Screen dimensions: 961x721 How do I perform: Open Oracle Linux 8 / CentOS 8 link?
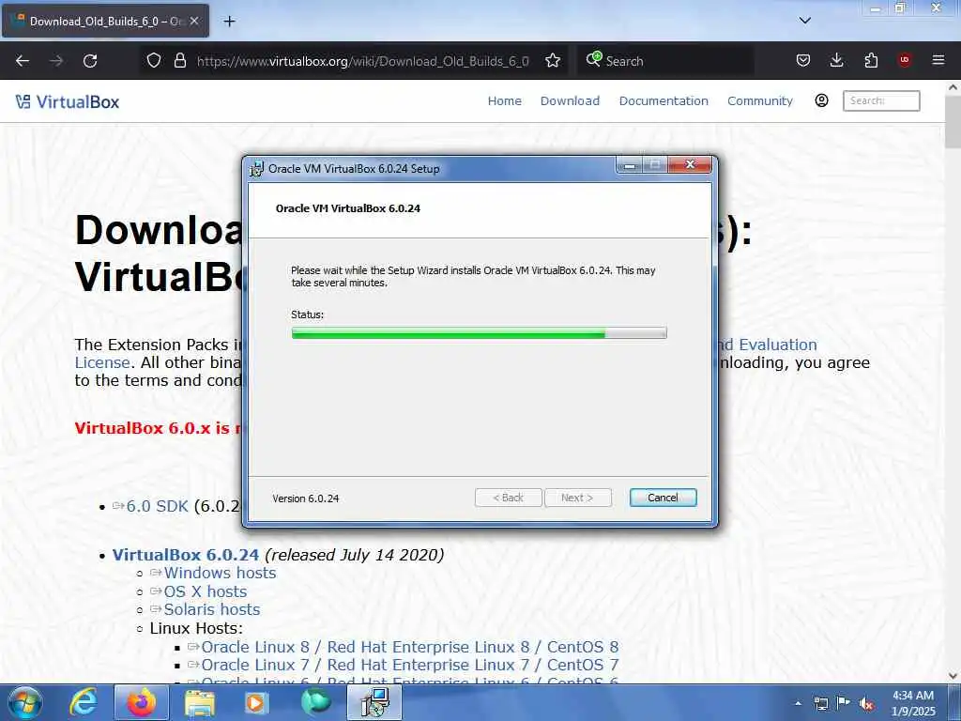click(409, 647)
